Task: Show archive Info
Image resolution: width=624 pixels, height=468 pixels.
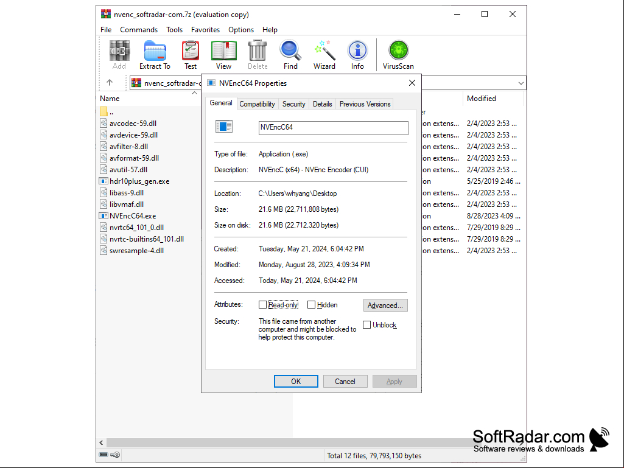Action: [x=357, y=55]
